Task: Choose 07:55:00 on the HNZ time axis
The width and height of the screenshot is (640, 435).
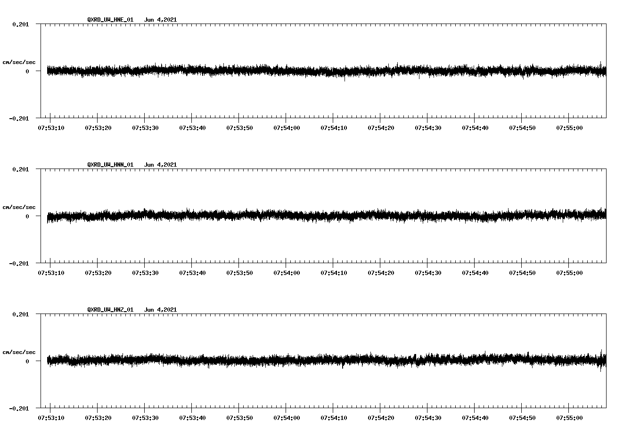Action: click(569, 418)
